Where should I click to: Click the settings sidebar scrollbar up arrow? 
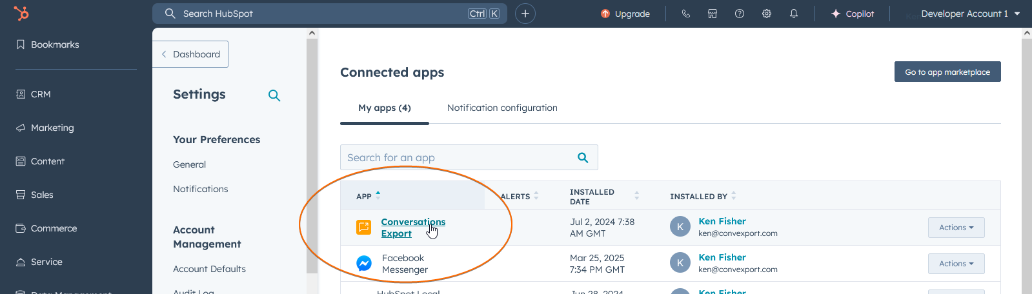click(312, 33)
